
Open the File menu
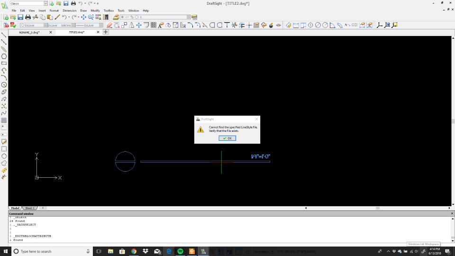14,10
